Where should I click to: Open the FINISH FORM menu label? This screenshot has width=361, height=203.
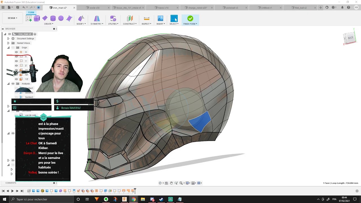(x=190, y=24)
